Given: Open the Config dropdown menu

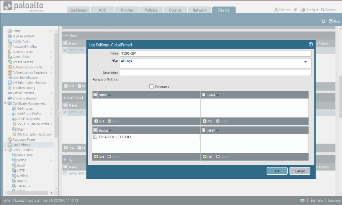Looking at the screenshot, I should click(309, 10).
